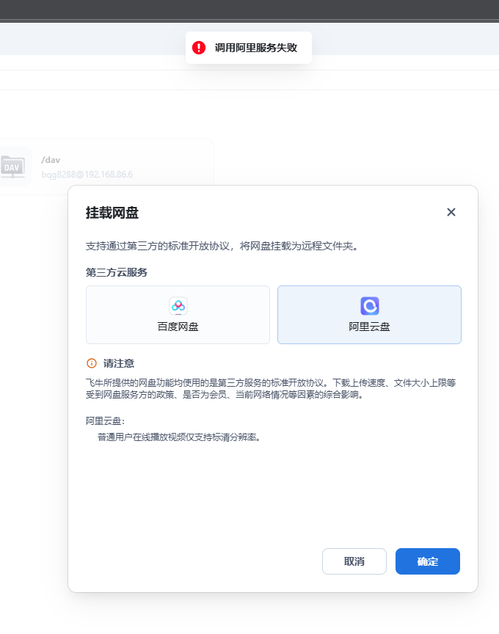Click the 取消 button
Image resolution: width=499 pixels, height=634 pixels.
click(354, 561)
